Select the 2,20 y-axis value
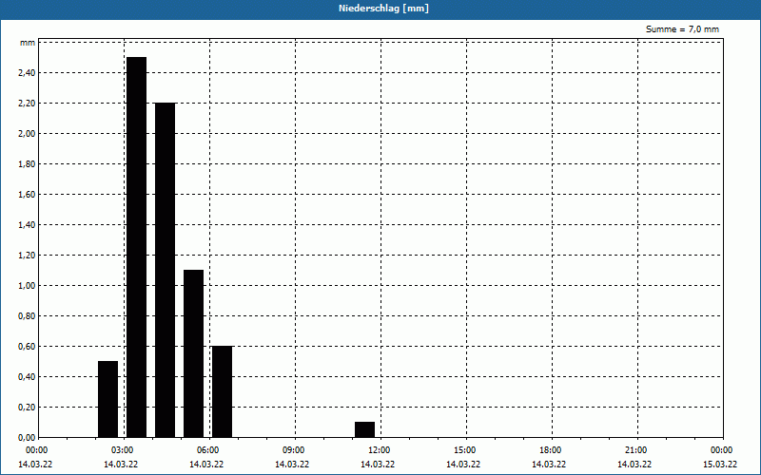Image resolution: width=761 pixels, height=475 pixels. pyautogui.click(x=27, y=104)
